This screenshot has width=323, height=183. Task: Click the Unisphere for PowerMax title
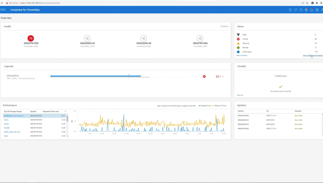tap(25, 10)
